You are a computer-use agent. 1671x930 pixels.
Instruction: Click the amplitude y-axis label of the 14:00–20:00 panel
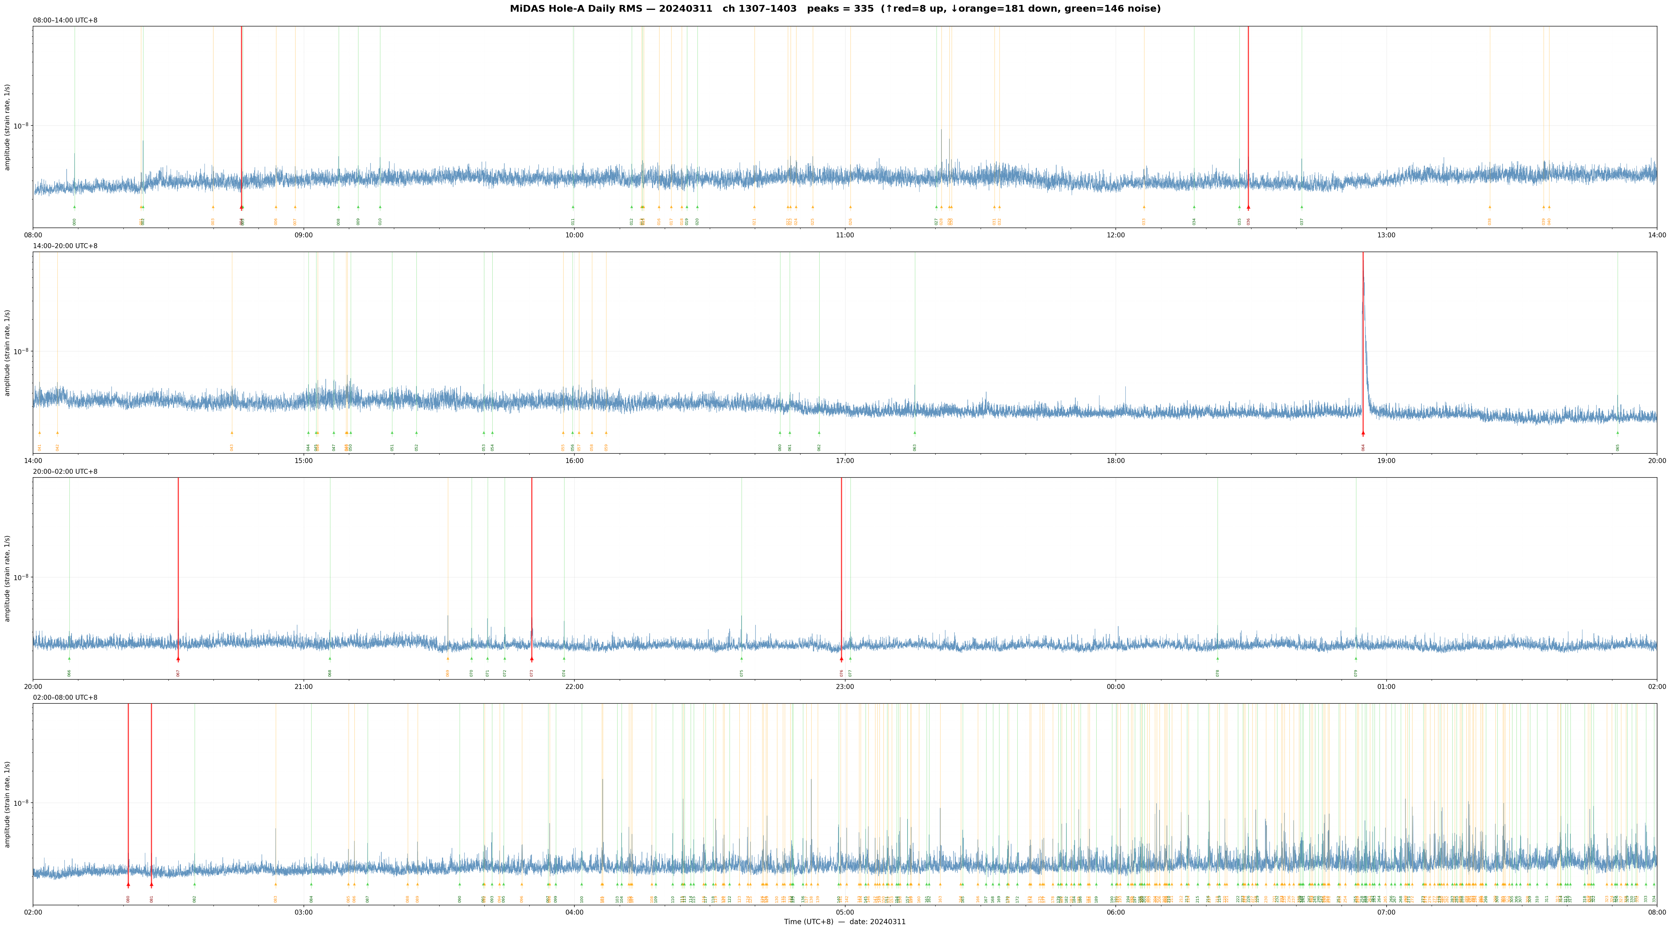8,353
